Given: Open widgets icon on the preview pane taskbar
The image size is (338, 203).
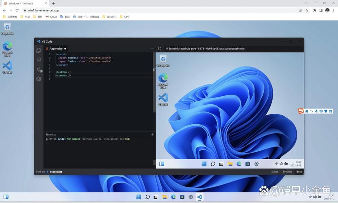Looking at the screenshot, I should [x=162, y=164].
